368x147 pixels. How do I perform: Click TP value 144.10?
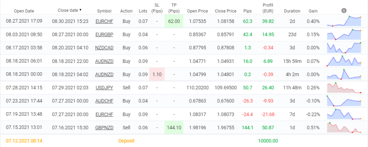pos(174,128)
